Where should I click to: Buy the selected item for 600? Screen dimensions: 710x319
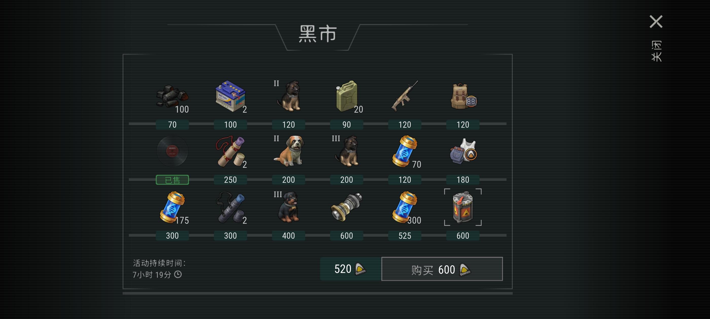pyautogui.click(x=442, y=269)
